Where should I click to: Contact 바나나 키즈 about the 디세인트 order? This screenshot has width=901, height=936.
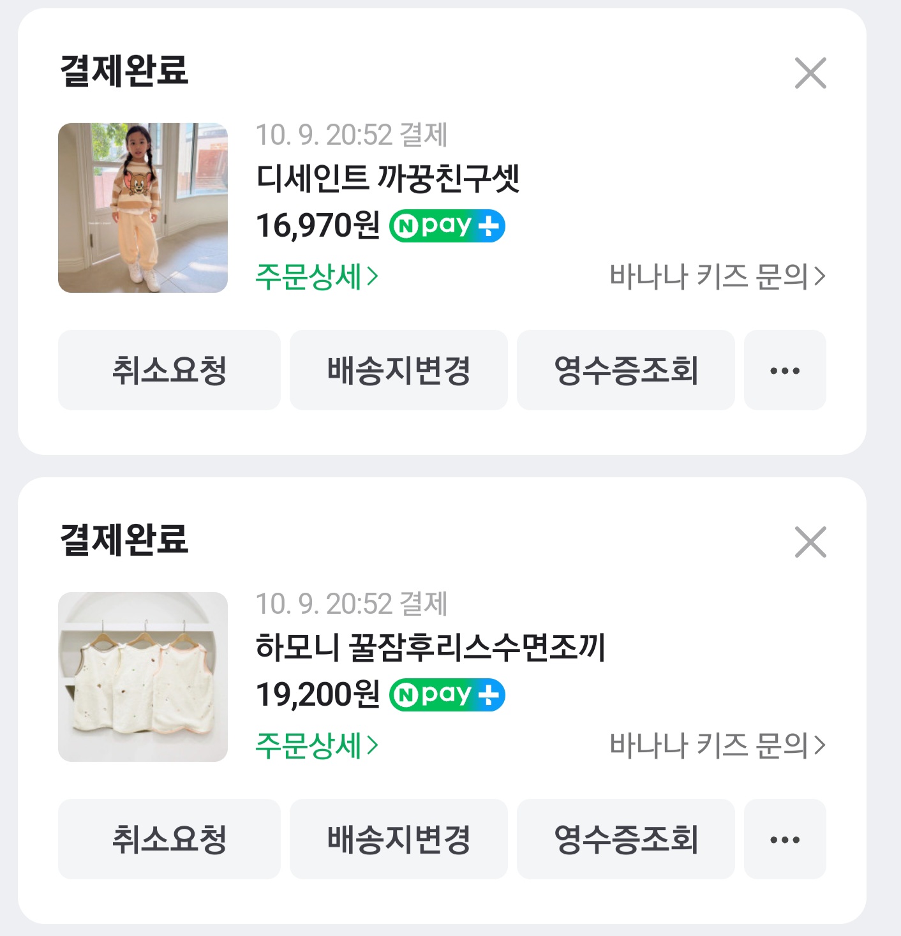pyautogui.click(x=717, y=277)
